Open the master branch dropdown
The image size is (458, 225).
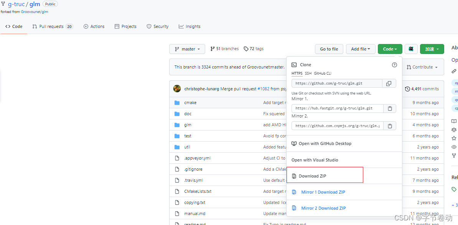pyautogui.click(x=187, y=49)
